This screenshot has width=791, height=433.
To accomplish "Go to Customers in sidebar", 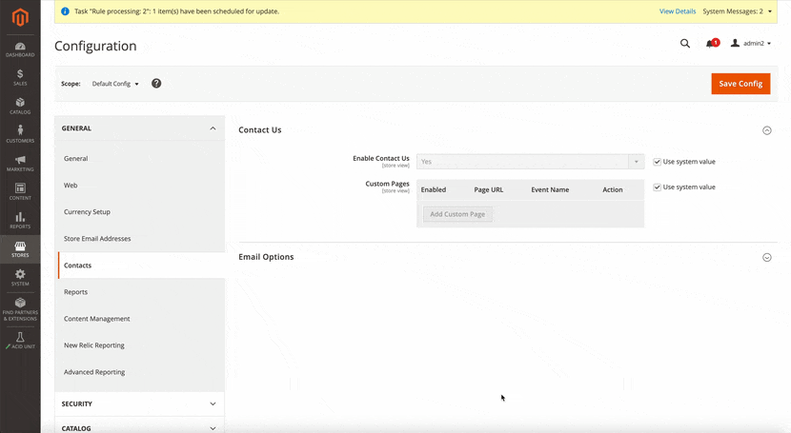I will click(20, 134).
